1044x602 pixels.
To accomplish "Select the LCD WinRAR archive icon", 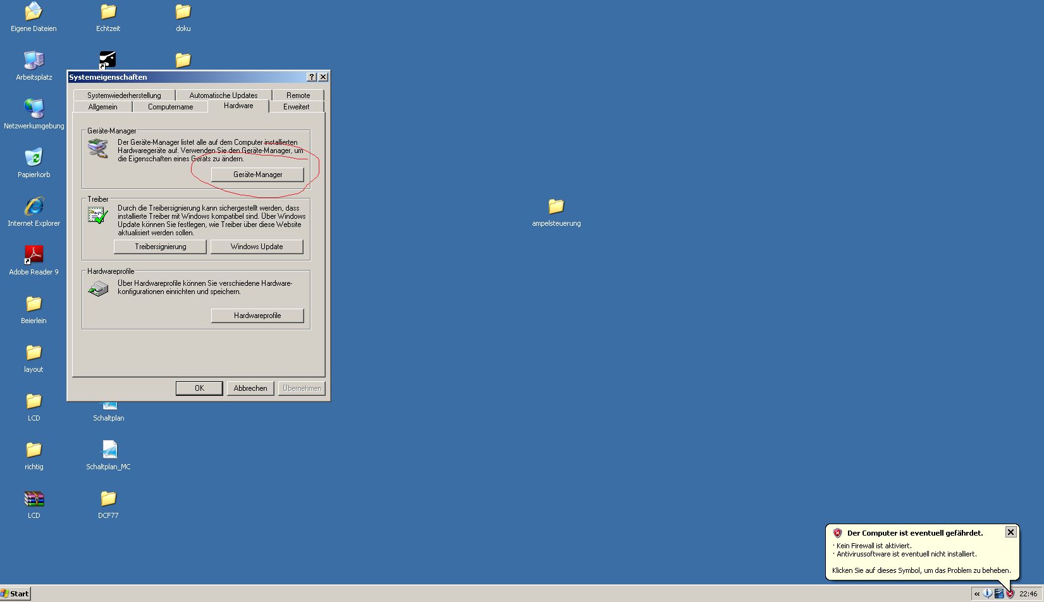I will [34, 499].
